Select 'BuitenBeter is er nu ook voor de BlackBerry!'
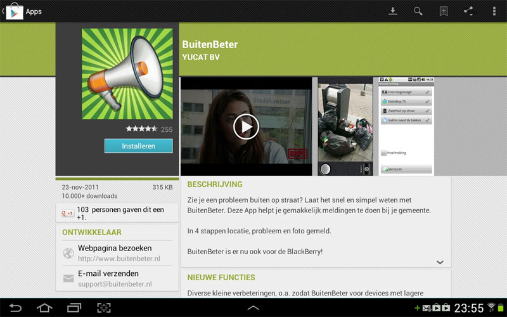 255,251
